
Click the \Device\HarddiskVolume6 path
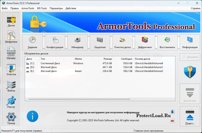click(149, 63)
